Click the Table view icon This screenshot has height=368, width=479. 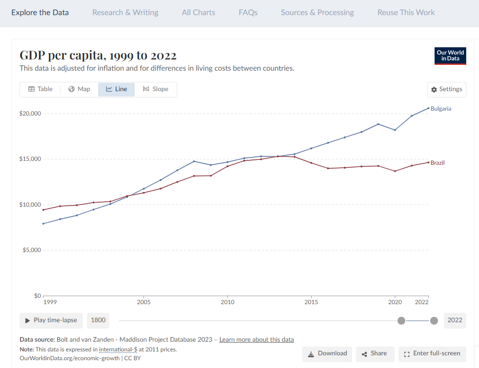coord(31,89)
